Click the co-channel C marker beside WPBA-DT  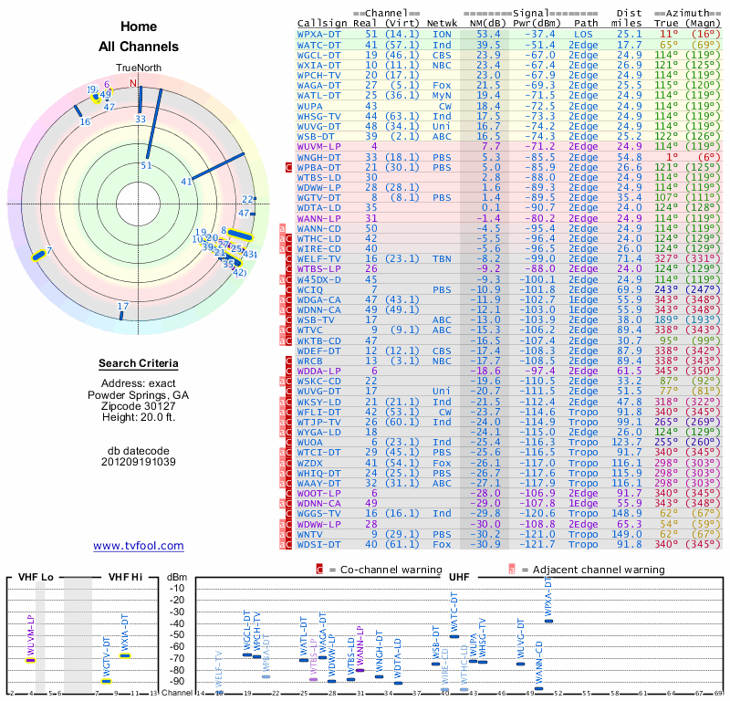[288, 167]
